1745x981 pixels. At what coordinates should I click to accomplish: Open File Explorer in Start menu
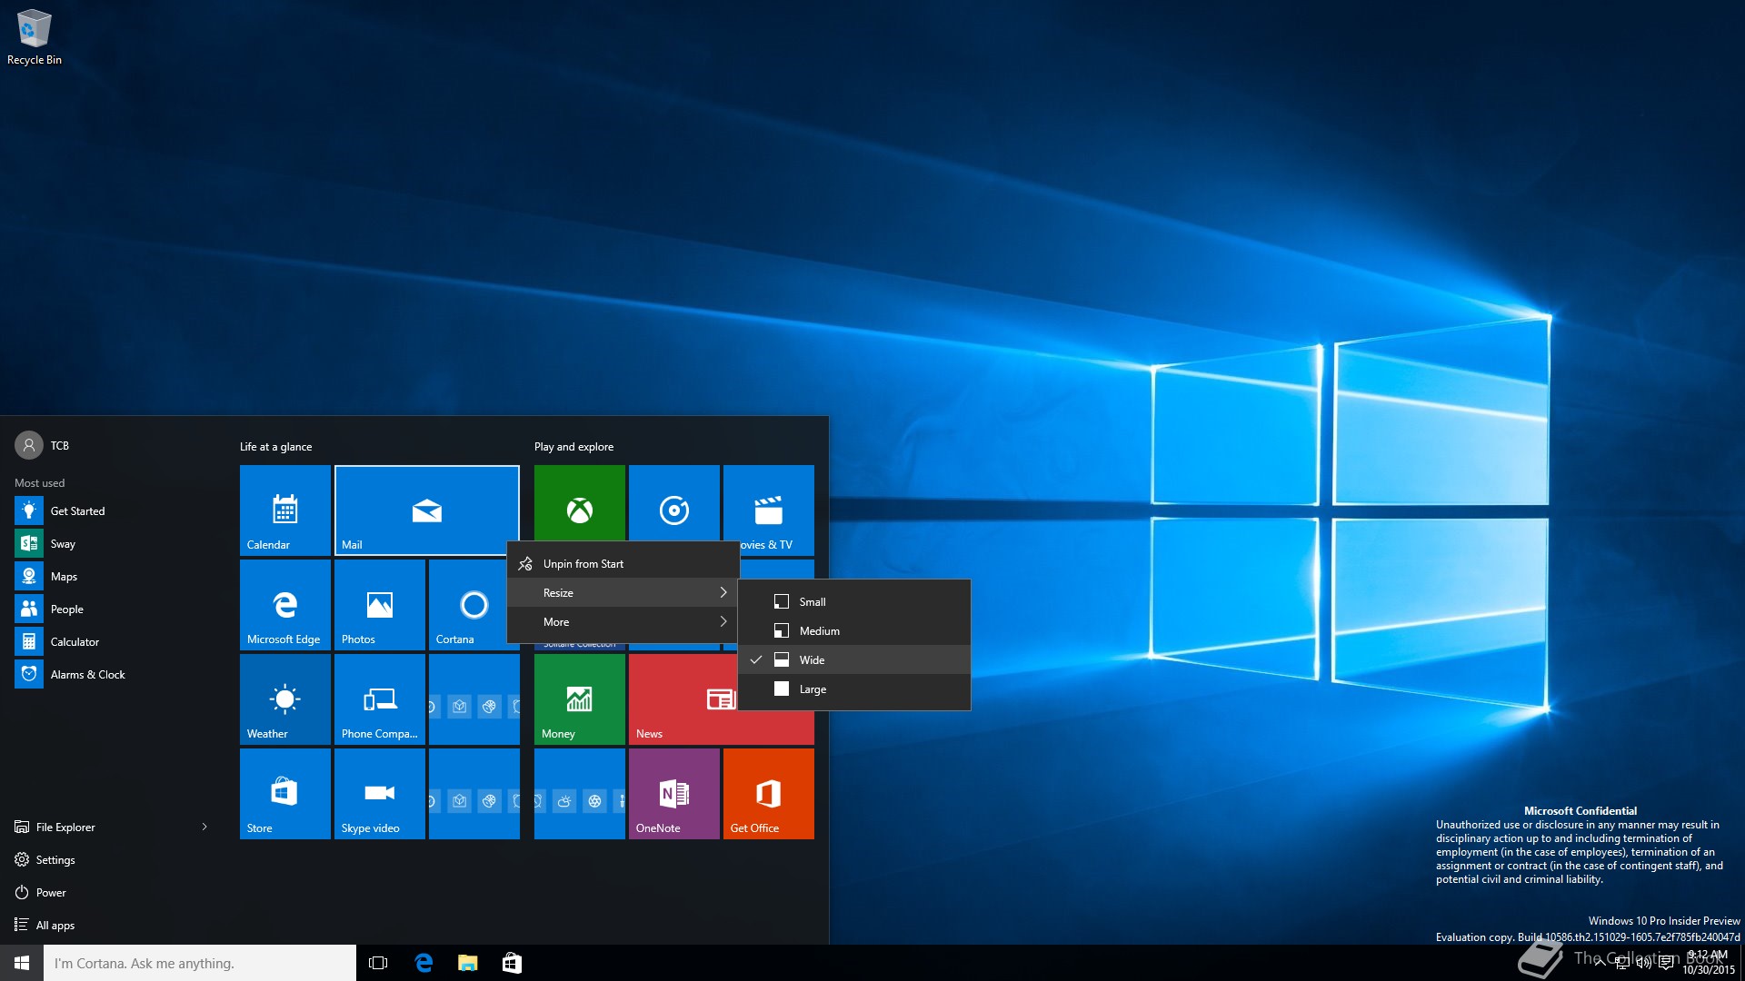point(100,827)
